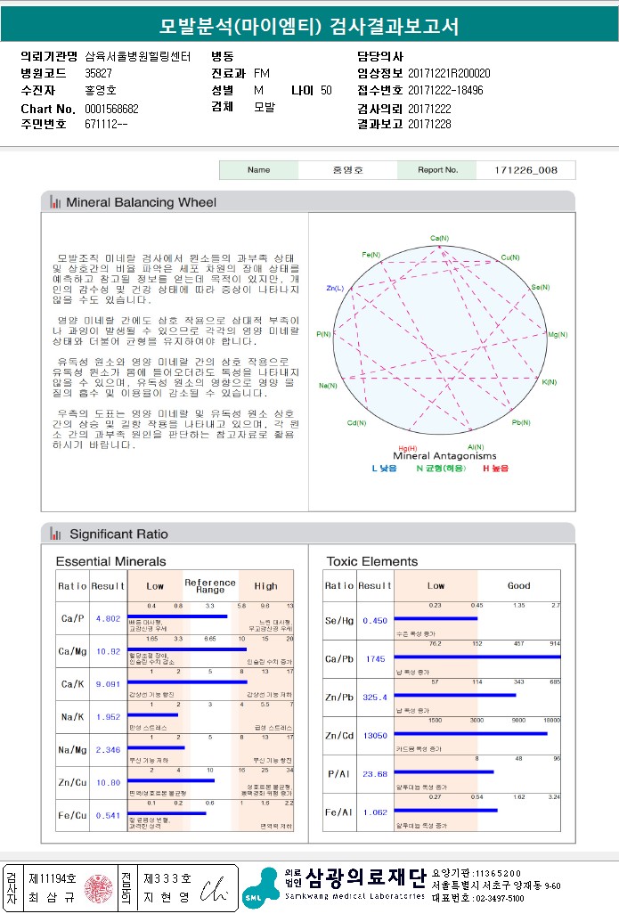Click the K(N) label on the wheel
The image size is (619, 922).
coord(549,382)
